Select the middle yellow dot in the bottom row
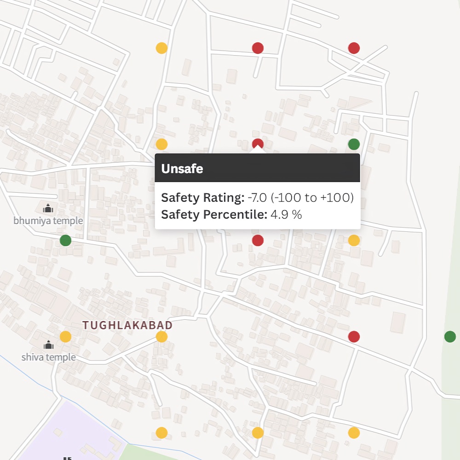The height and width of the screenshot is (460, 460). pyautogui.click(x=258, y=433)
